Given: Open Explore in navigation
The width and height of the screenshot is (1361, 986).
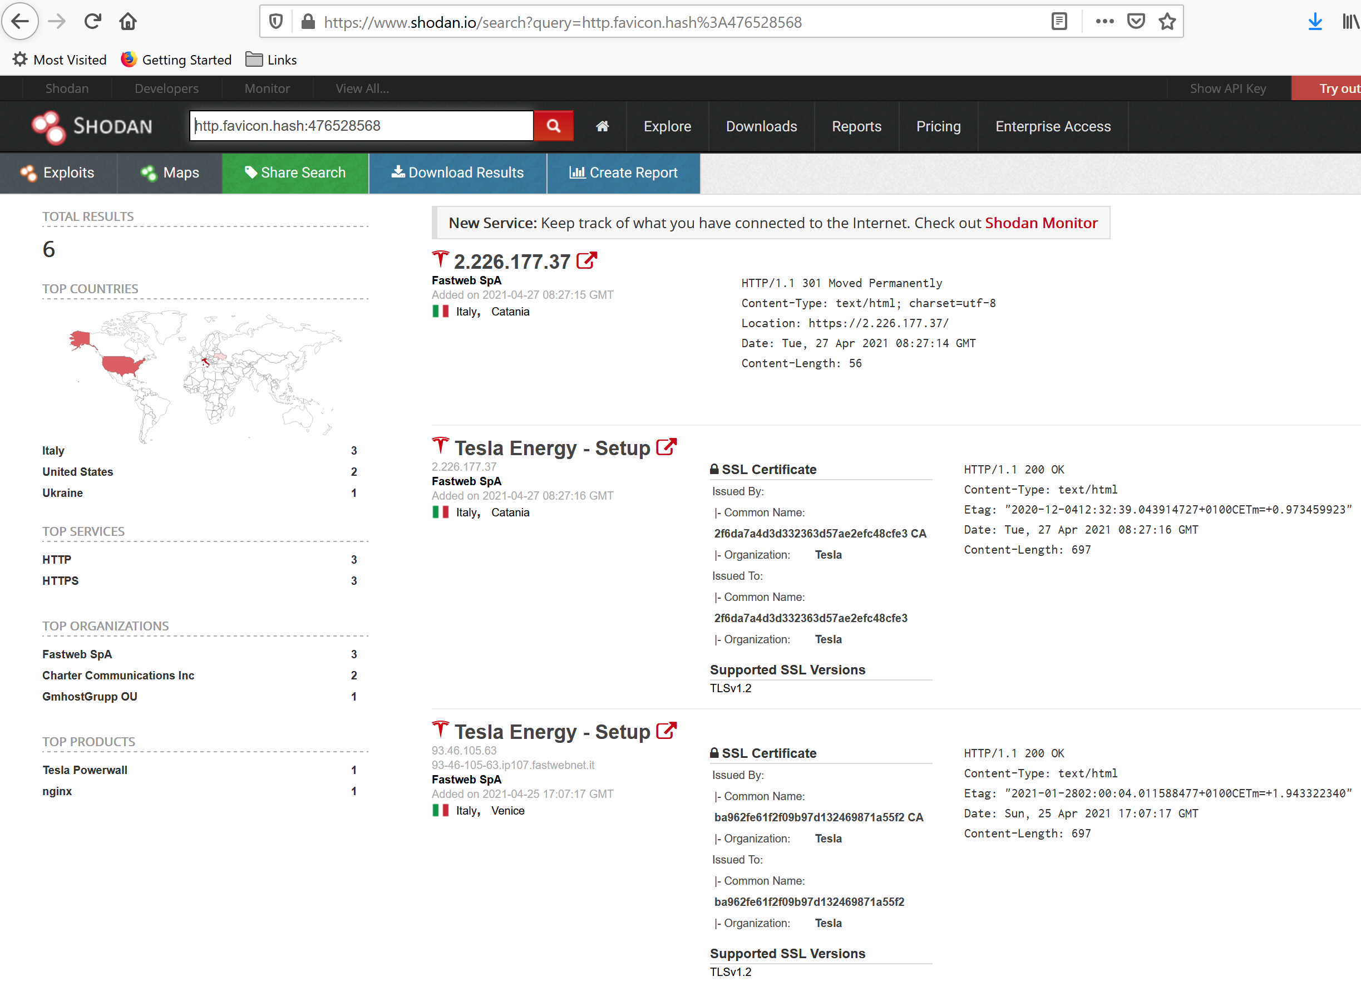Looking at the screenshot, I should pos(667,127).
